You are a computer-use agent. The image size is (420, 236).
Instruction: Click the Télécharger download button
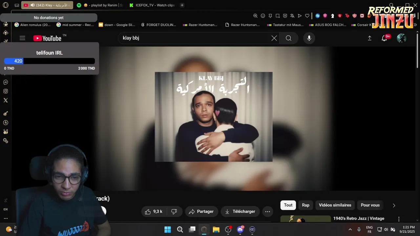pyautogui.click(x=240, y=211)
